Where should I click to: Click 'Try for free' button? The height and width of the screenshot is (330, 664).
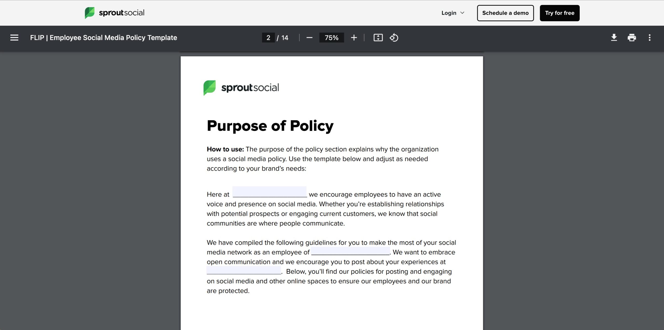[560, 13]
